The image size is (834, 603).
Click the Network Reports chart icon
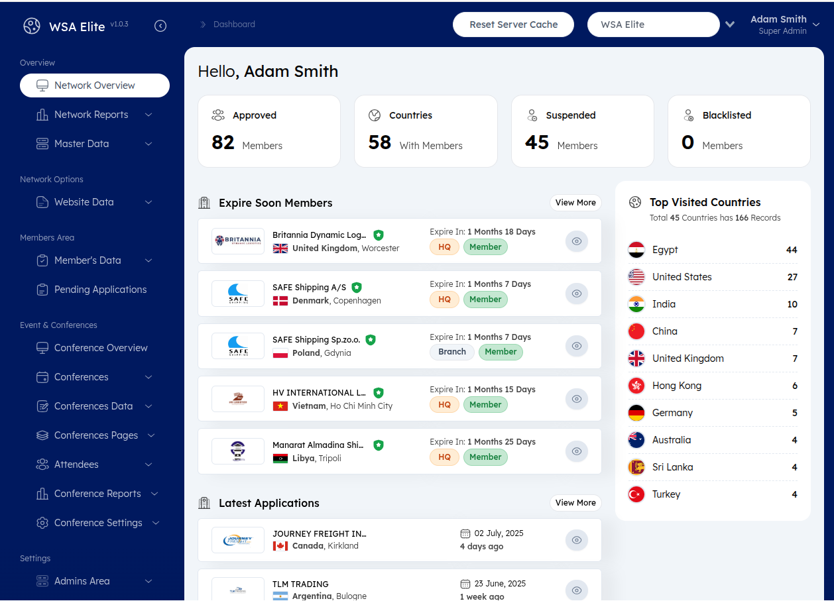pyautogui.click(x=42, y=115)
